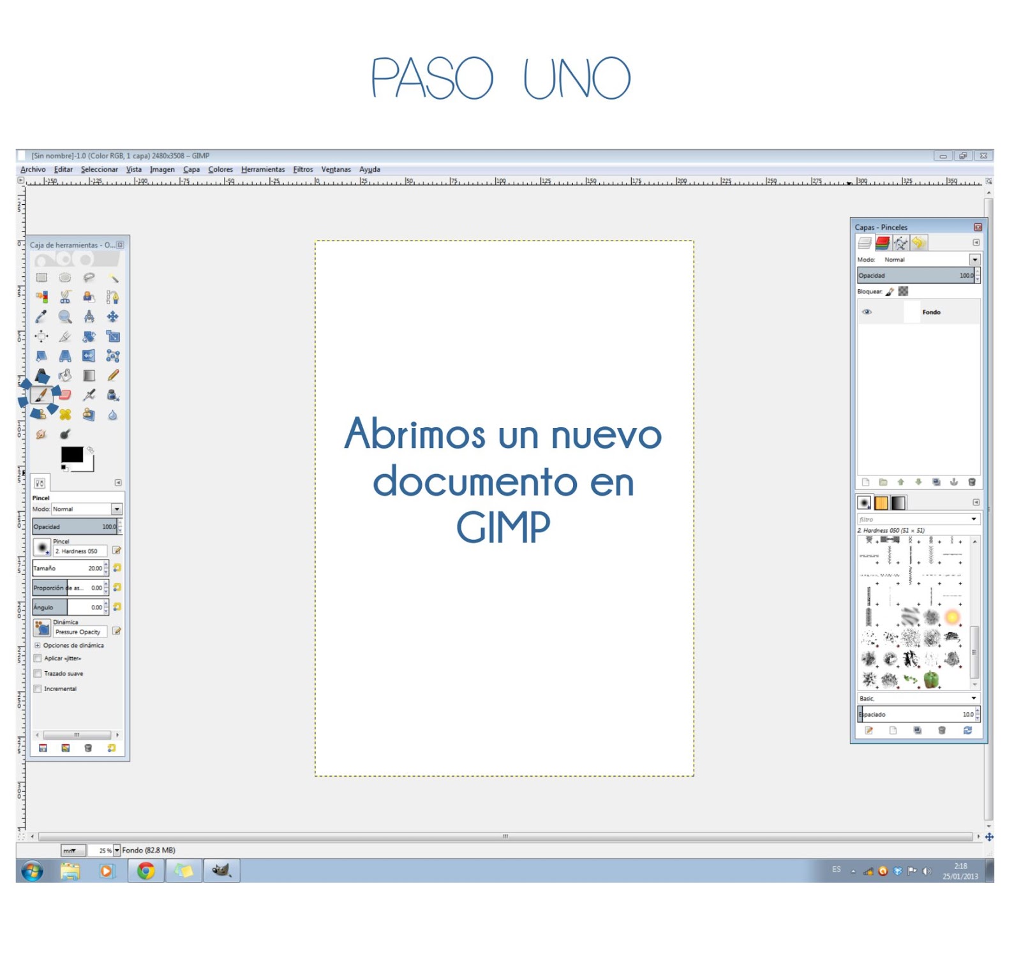Image resolution: width=1021 pixels, height=968 pixels.
Task: Enable the Trazado suave checkbox
Action: coord(38,674)
